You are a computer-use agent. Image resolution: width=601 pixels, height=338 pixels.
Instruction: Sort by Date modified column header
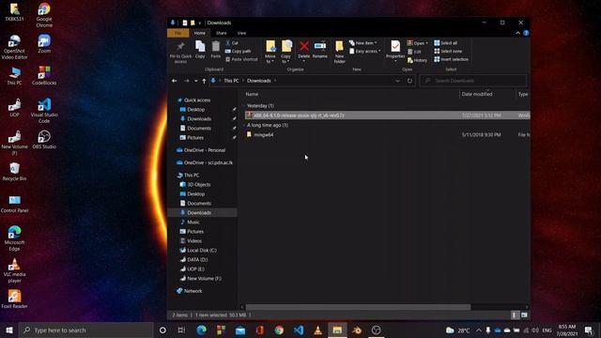pos(477,94)
